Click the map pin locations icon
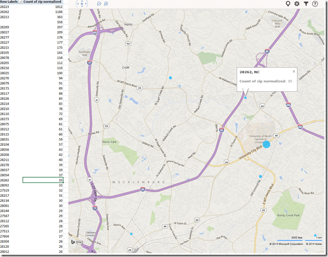 coord(288,4)
